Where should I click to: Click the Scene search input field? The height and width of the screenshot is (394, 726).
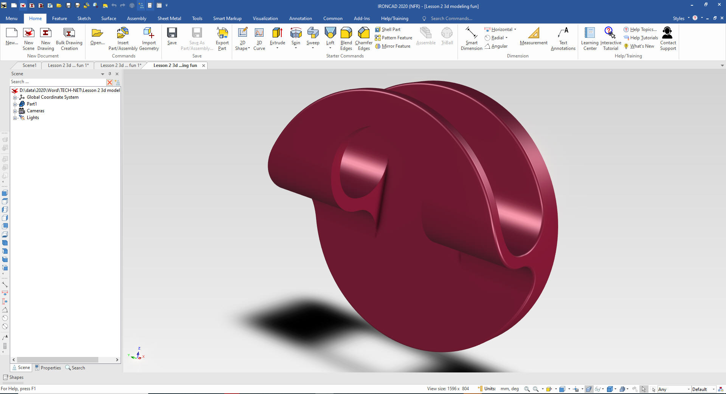coord(57,82)
